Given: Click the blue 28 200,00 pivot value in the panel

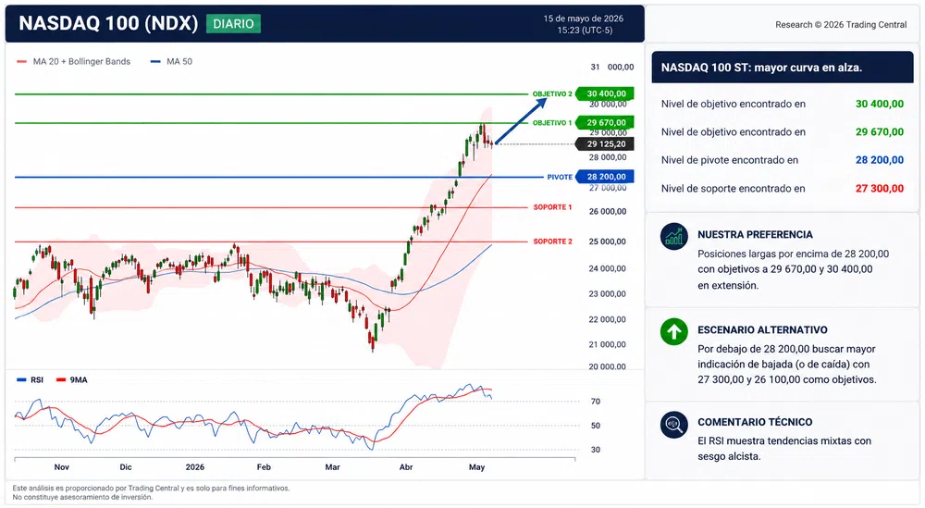Looking at the screenshot, I should (880, 160).
